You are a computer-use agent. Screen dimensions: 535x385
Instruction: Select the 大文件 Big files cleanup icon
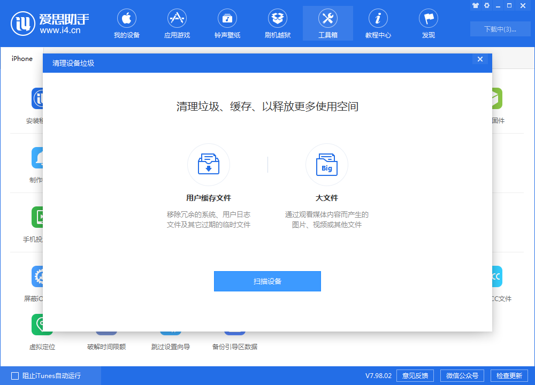pyautogui.click(x=326, y=164)
